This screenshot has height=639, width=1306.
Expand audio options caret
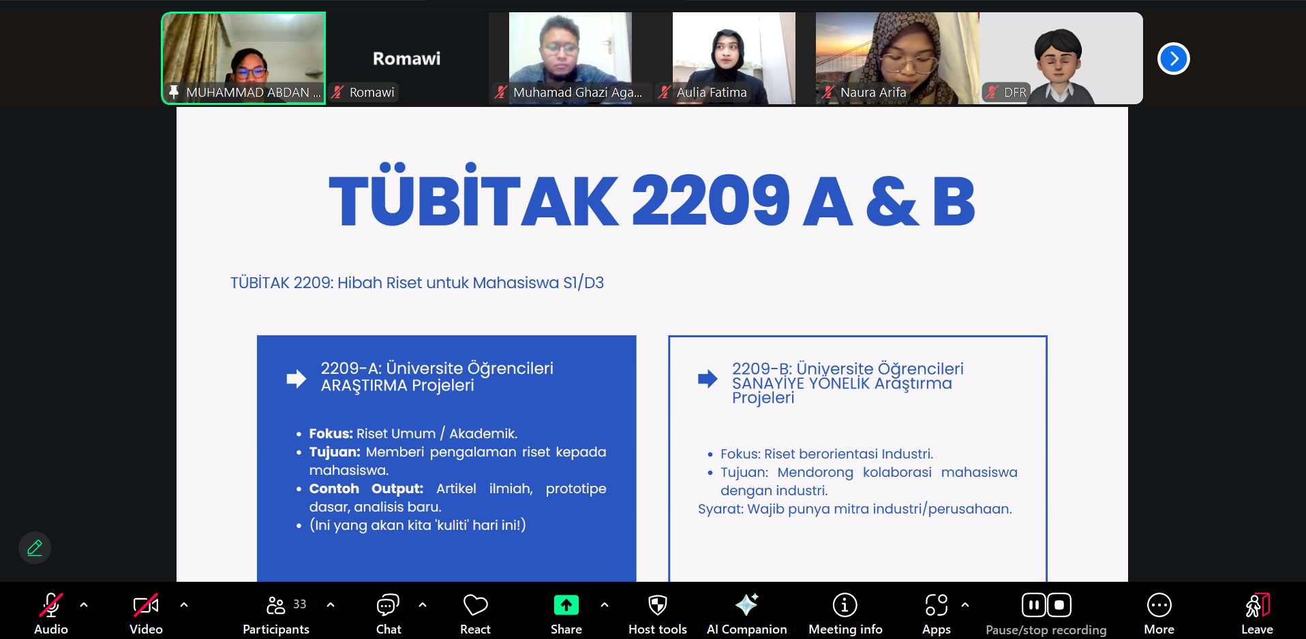(84, 604)
